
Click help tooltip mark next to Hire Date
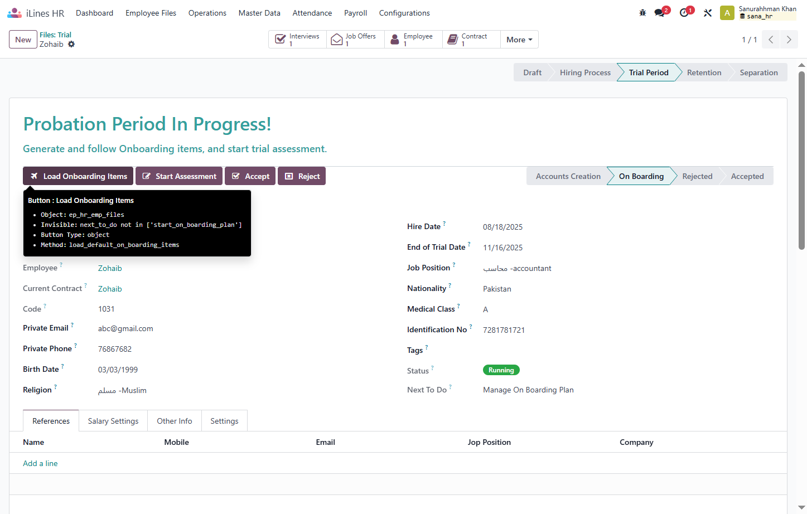point(444,223)
